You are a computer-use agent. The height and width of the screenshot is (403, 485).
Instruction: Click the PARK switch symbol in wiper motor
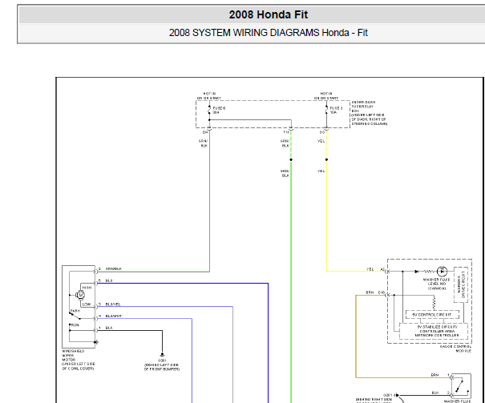75,316
